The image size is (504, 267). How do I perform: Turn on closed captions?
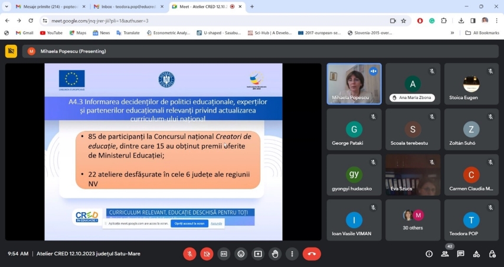click(x=224, y=254)
